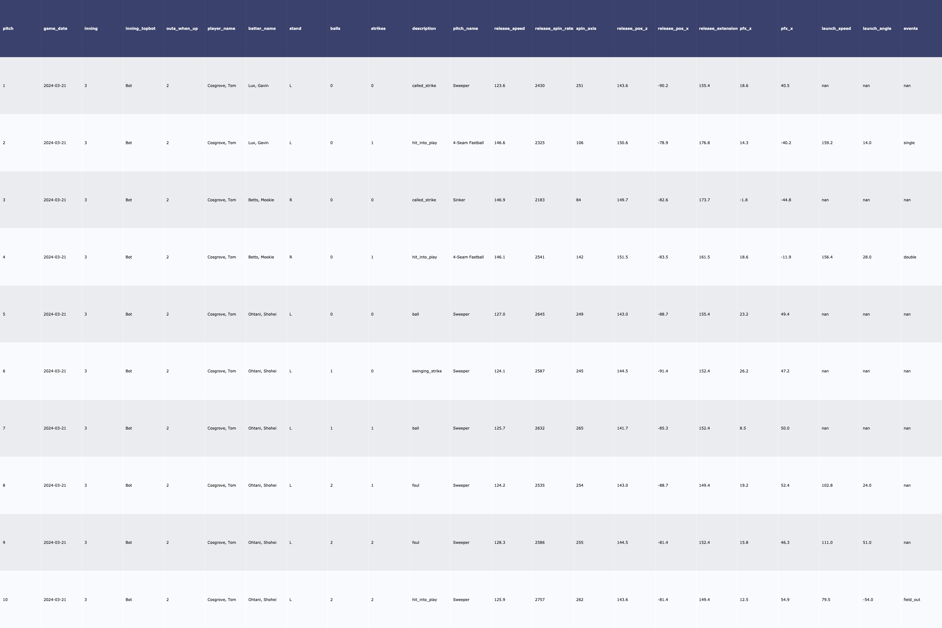Viewport: 942px width, 628px height.
Task: Click the pitch column header
Action: [8, 29]
